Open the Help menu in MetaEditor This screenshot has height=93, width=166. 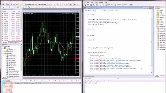106,2
